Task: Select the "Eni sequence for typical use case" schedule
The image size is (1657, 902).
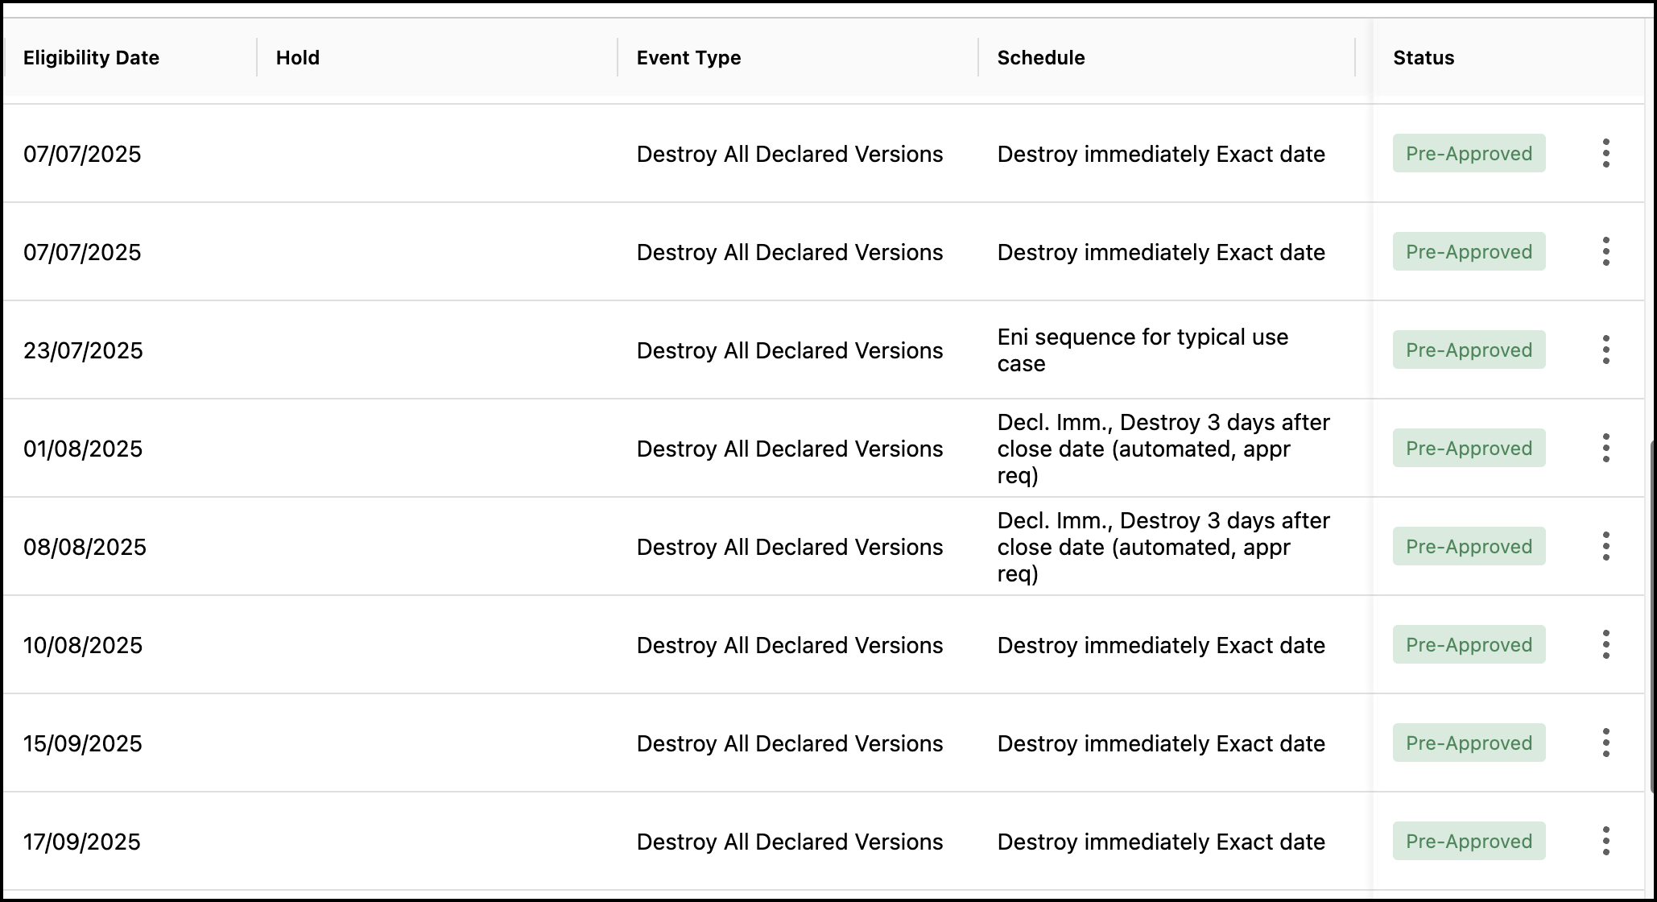Action: pos(1142,350)
